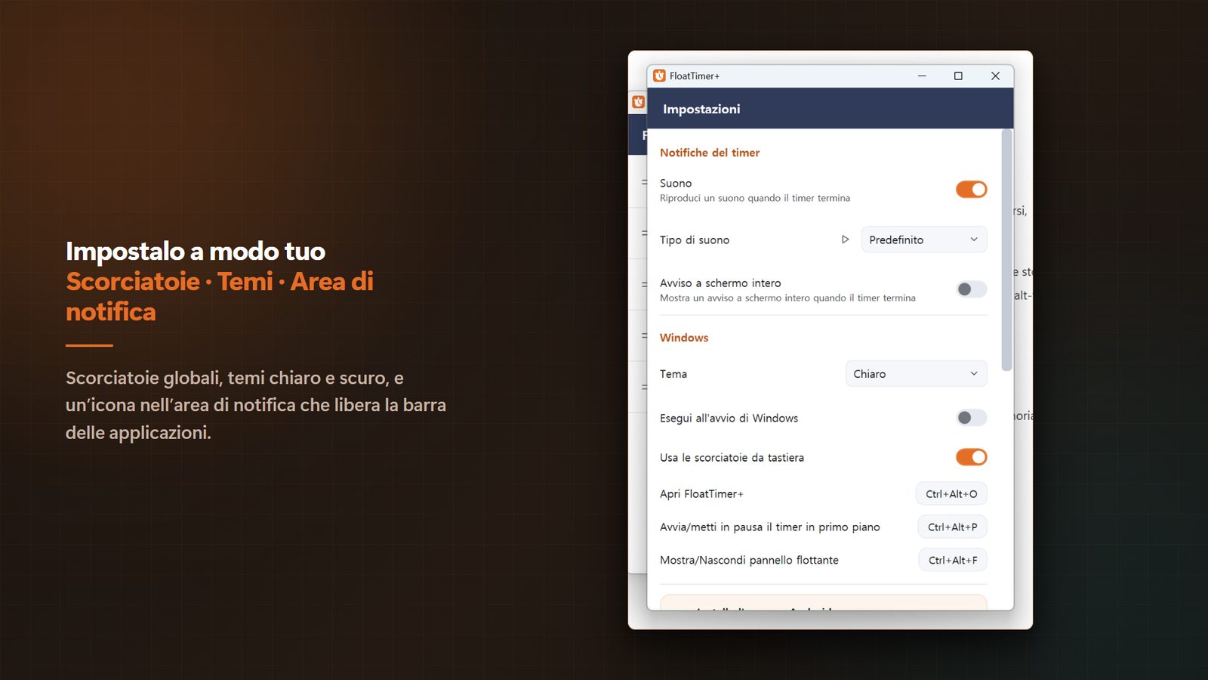Disable Usa le scorciatoie da tastiera switch
This screenshot has width=1208, height=680.
coord(971,457)
